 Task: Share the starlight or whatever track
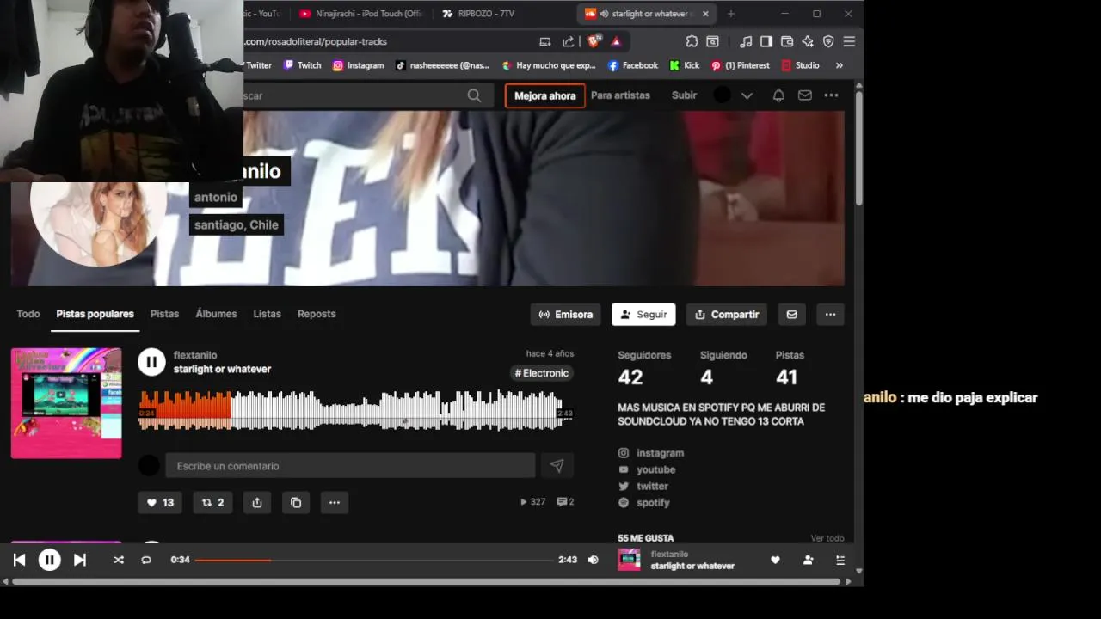click(x=257, y=503)
